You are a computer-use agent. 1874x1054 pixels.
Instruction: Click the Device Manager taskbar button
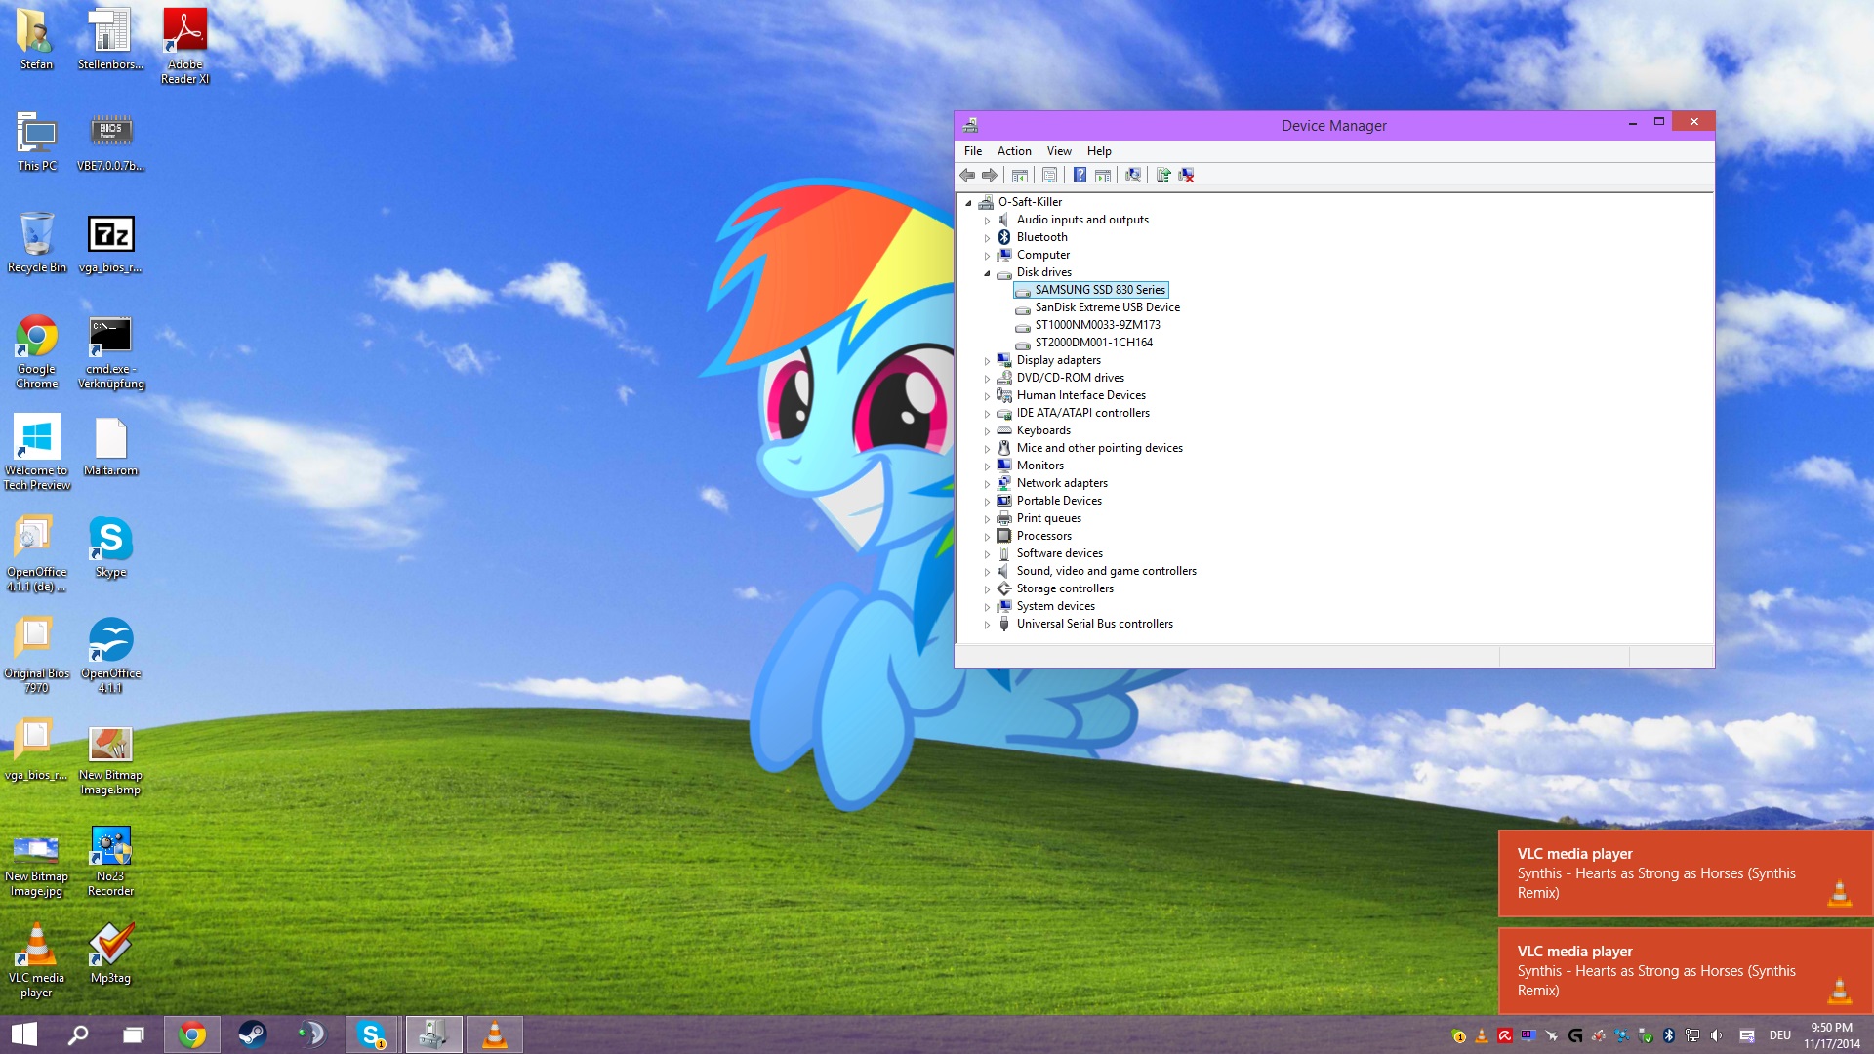point(433,1034)
